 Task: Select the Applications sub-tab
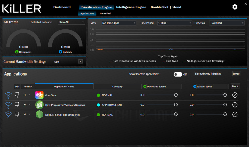coord(87,13)
